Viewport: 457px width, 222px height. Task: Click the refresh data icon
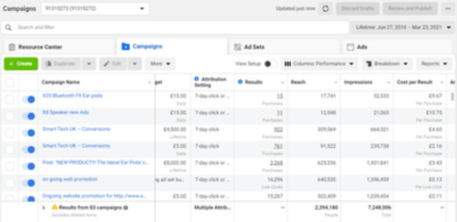tap(326, 9)
